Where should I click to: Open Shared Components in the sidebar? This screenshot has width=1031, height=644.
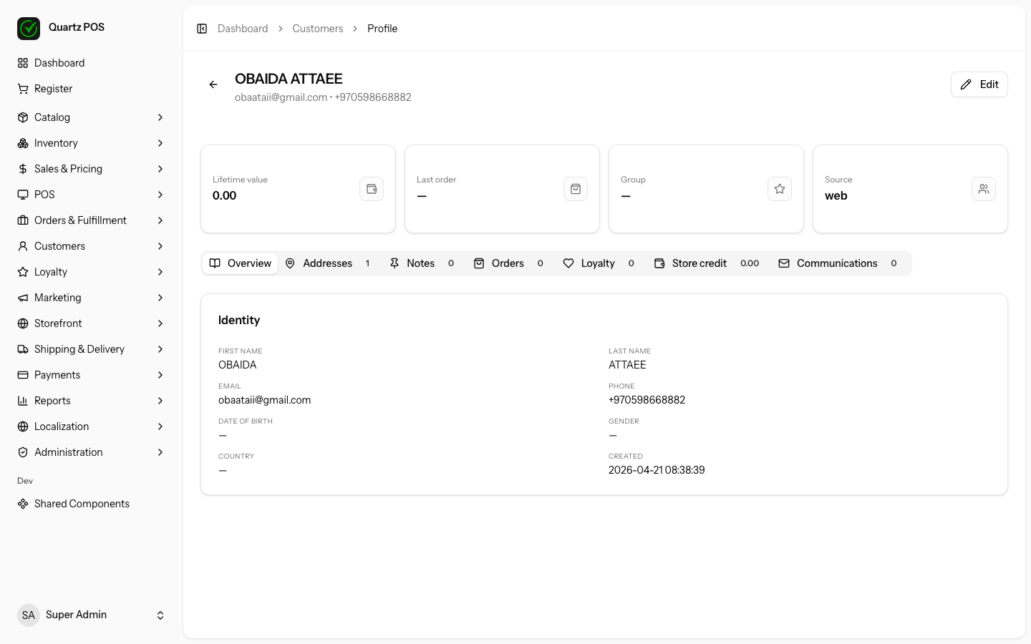(x=92, y=504)
